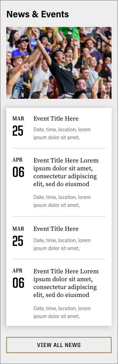The width and height of the screenshot is (118, 364).
Task: Open the third event's Event Title Here link
Action: click(56, 229)
